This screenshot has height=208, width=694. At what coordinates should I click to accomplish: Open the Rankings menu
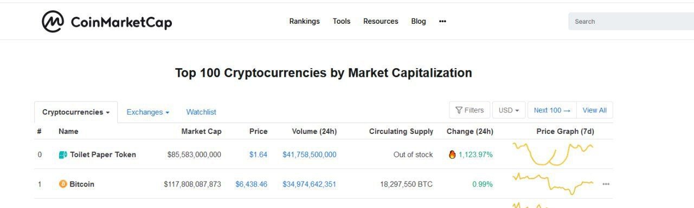(304, 22)
